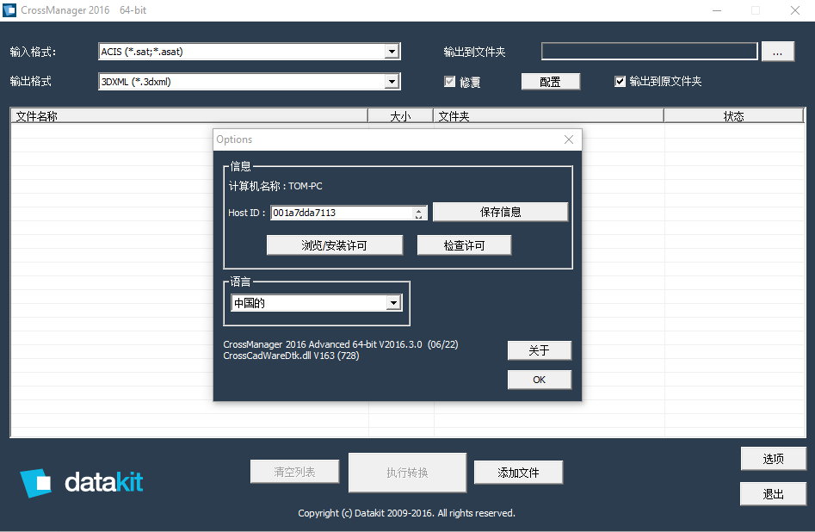This screenshot has height=532, width=815.
Task: Close the CrossManager main window
Action: pyautogui.click(x=794, y=10)
